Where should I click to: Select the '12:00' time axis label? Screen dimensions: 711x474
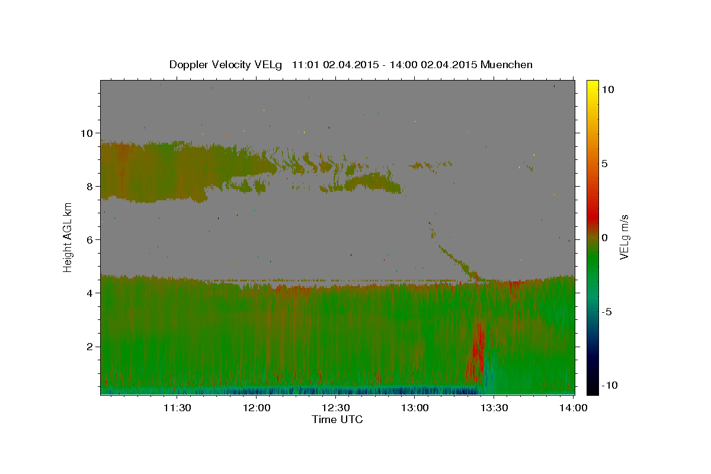pyautogui.click(x=256, y=408)
